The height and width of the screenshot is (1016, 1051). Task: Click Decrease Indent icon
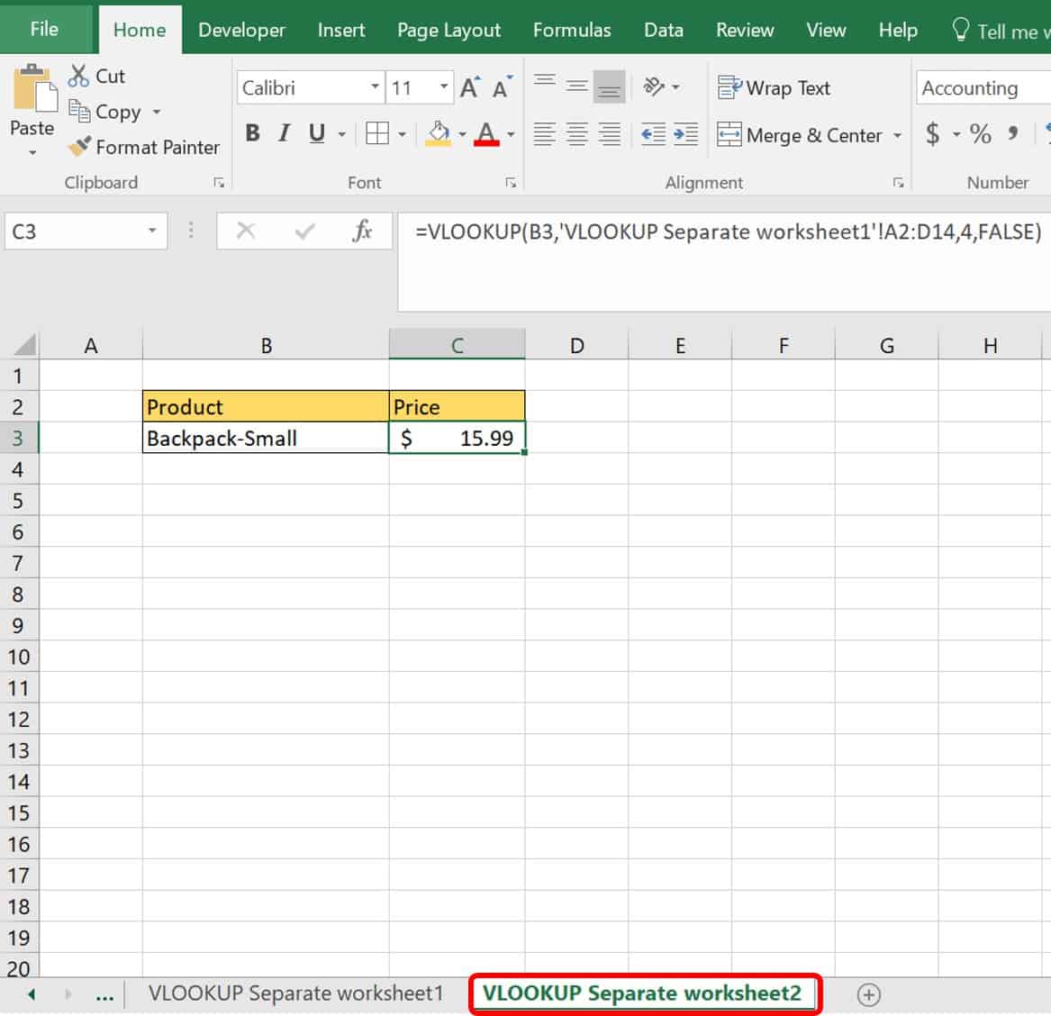tap(653, 134)
